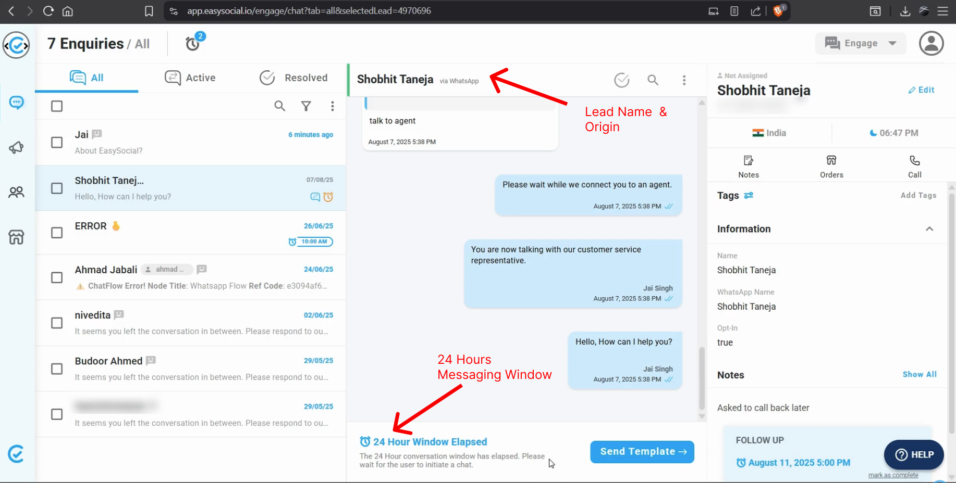Switch to the Resolved tab

(x=293, y=78)
